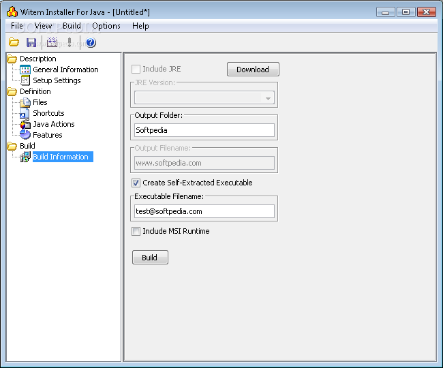The height and width of the screenshot is (368, 443).
Task: Uncheck Create Self-Extracted Executable
Action: [x=136, y=183]
